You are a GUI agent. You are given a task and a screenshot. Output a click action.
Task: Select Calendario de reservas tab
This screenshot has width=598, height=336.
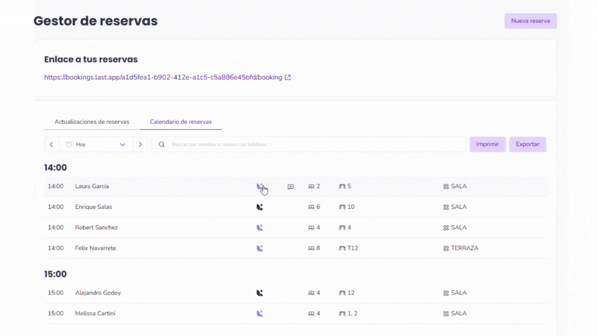click(181, 122)
